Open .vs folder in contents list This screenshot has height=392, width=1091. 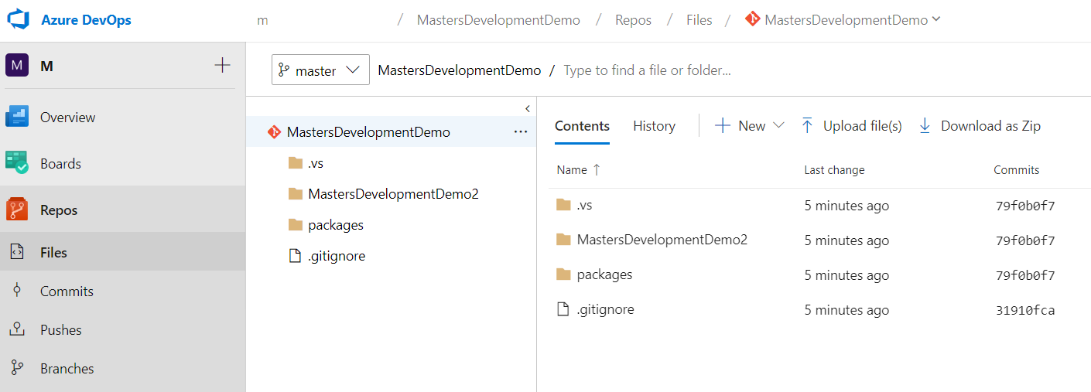584,206
